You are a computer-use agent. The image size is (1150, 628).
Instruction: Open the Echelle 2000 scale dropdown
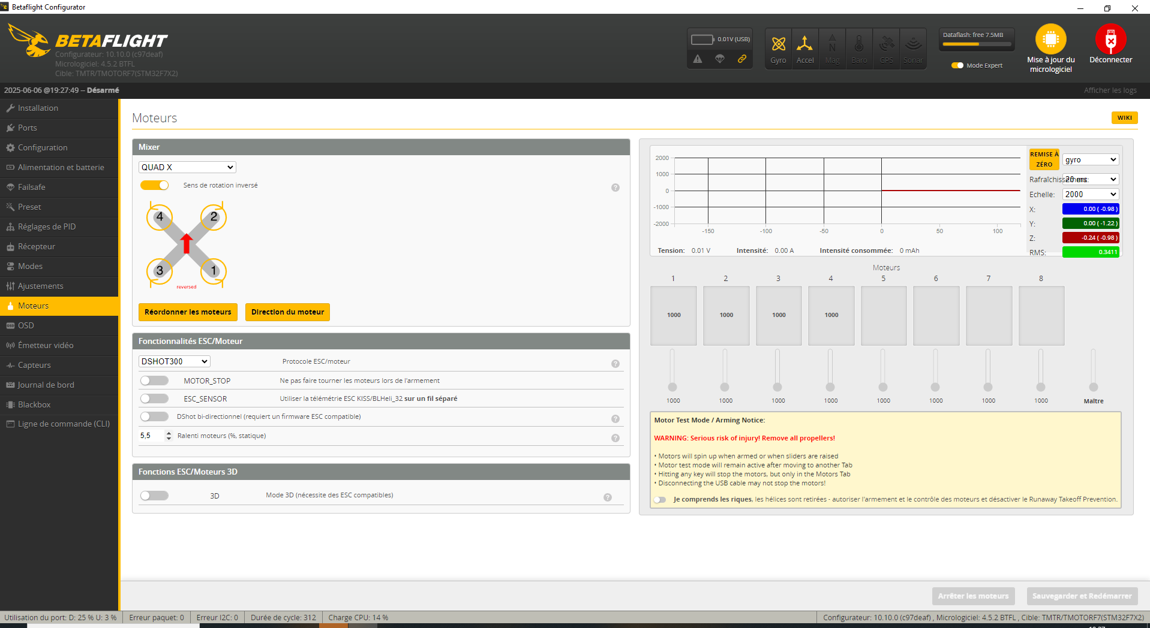[x=1090, y=194]
